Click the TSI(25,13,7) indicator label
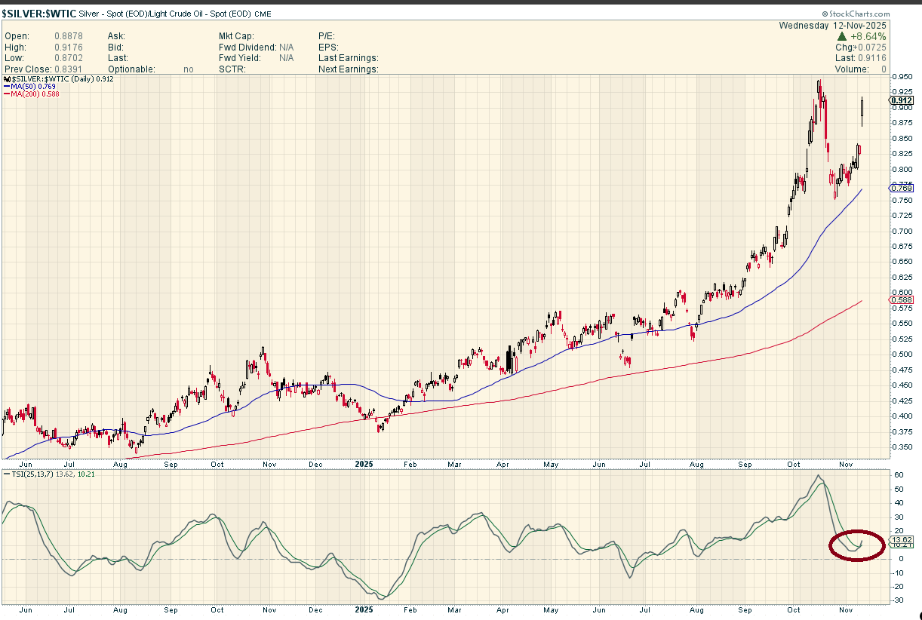922x620 pixels. [27, 474]
